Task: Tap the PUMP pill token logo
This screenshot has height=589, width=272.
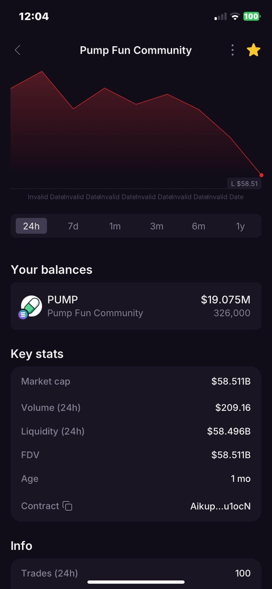Action: click(31, 307)
